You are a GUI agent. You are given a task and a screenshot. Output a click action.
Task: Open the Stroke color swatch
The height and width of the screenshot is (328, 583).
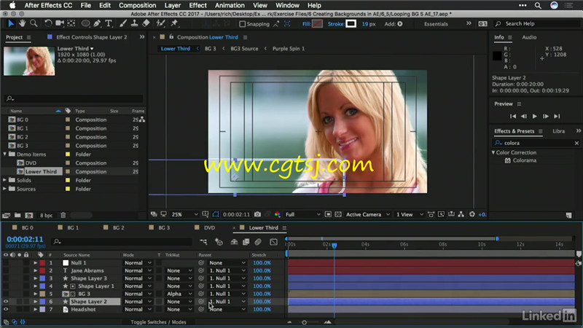coord(351,24)
